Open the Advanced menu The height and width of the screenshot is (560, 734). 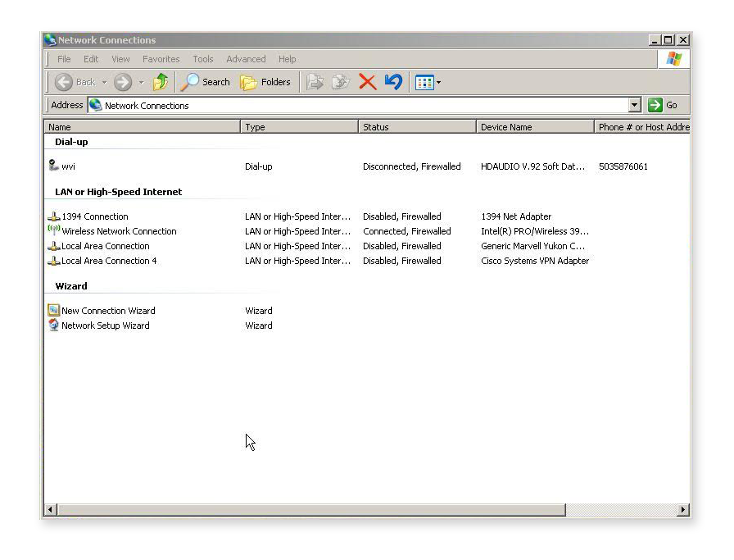pos(246,59)
